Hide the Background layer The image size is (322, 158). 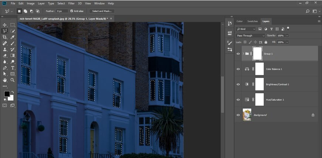point(238,115)
